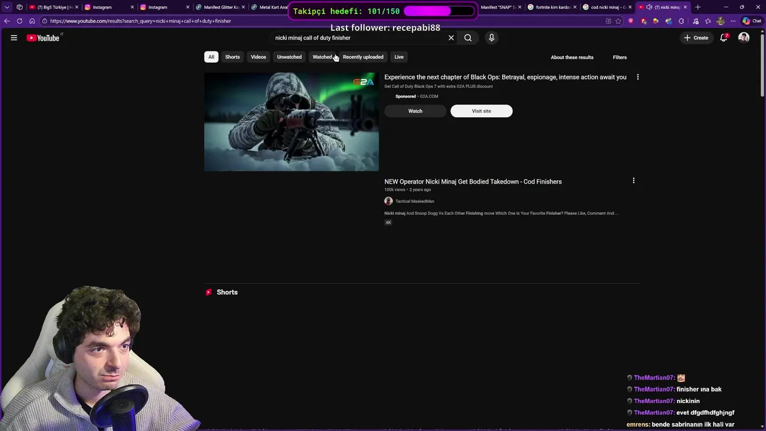Open the tab search dropdown arrow

tap(7, 7)
